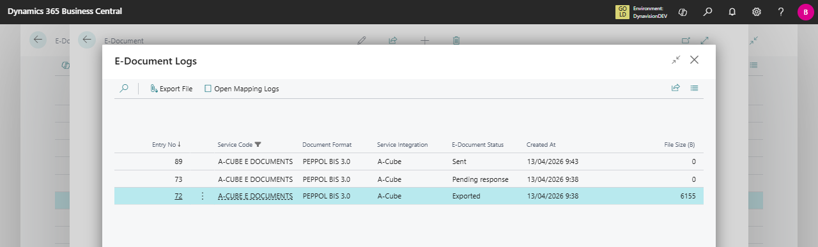The width and height of the screenshot is (818, 247).
Task: Close the E-Document Logs dialog
Action: click(x=694, y=60)
